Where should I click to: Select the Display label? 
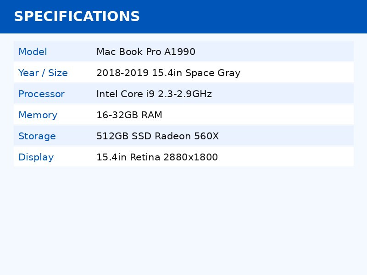36,157
